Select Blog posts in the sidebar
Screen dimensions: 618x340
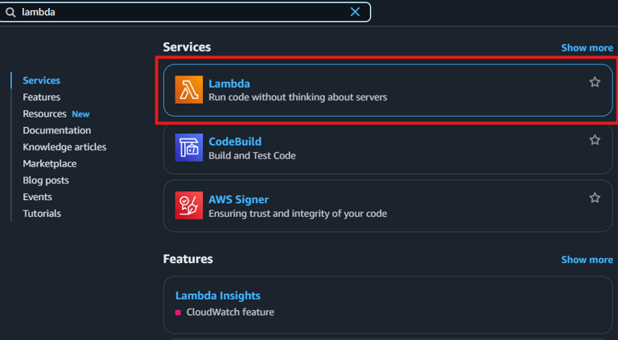pos(46,180)
